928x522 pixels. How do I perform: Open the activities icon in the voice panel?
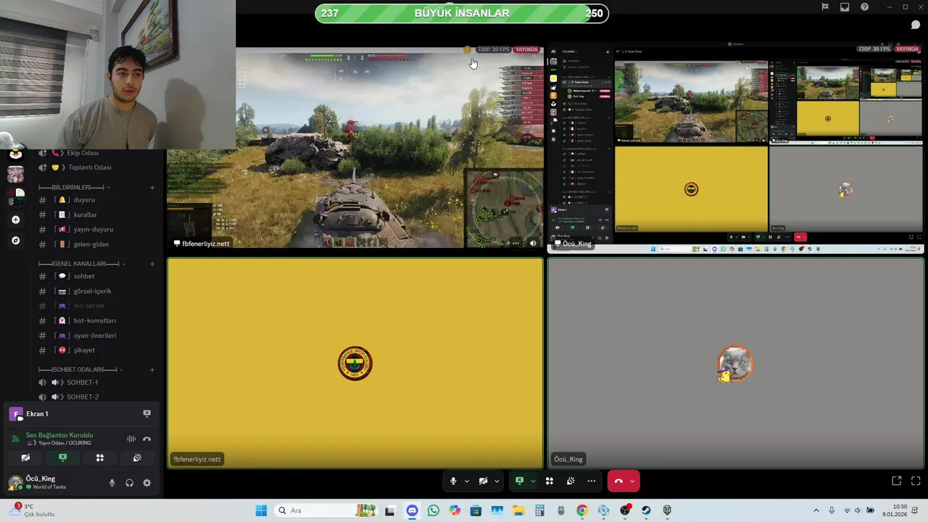coord(100,457)
